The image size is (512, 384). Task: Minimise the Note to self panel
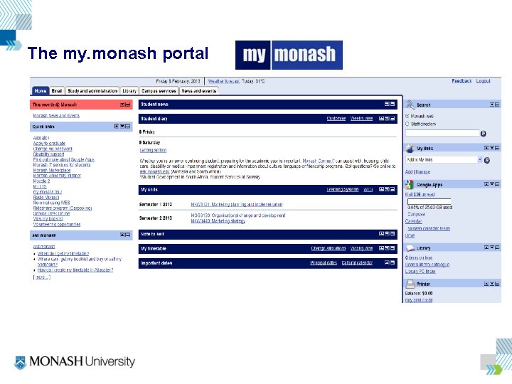coord(393,234)
